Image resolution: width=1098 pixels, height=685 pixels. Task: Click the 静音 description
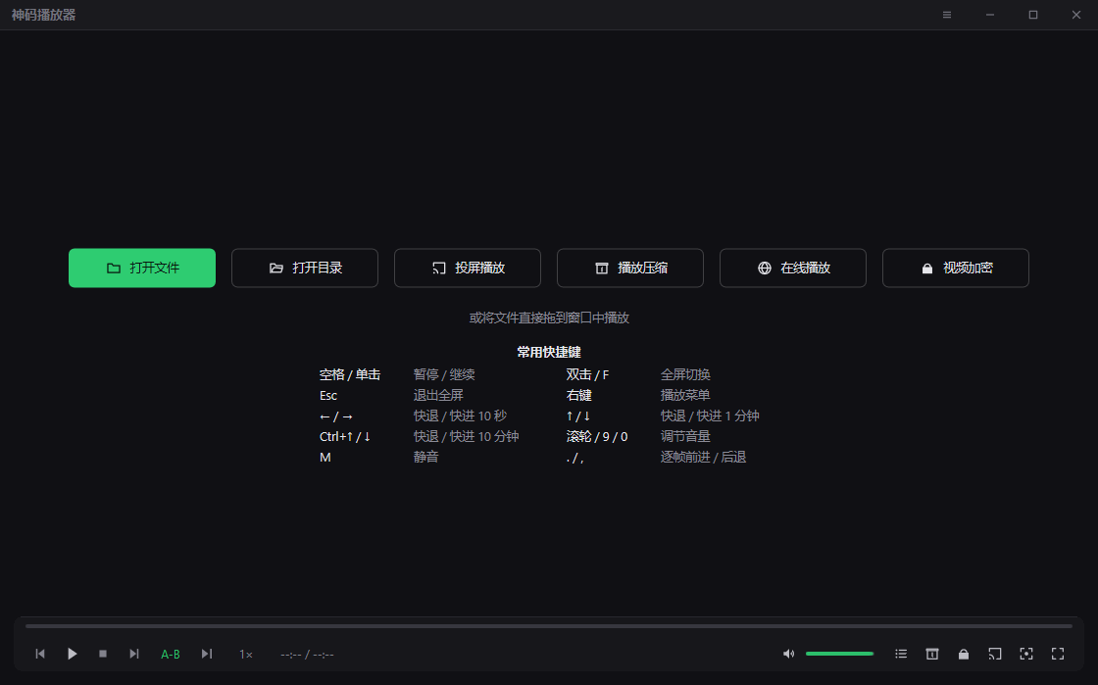[x=425, y=457]
